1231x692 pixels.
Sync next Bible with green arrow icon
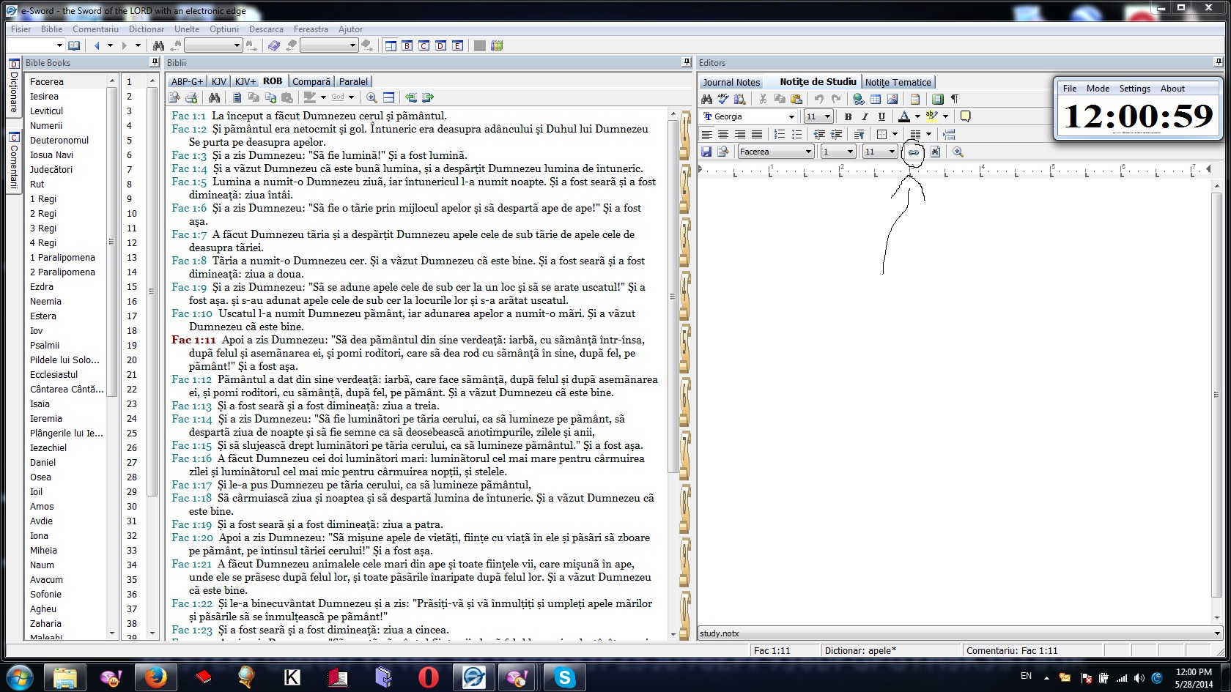pyautogui.click(x=428, y=97)
